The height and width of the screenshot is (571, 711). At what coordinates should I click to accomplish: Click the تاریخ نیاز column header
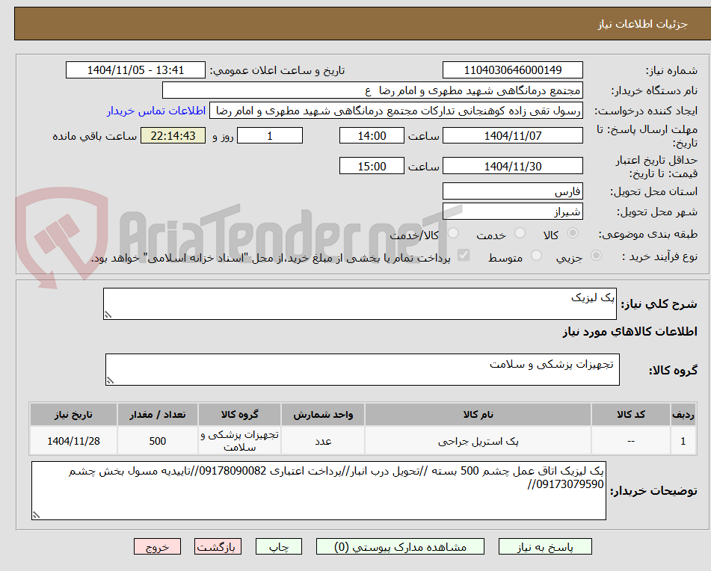click(73, 415)
